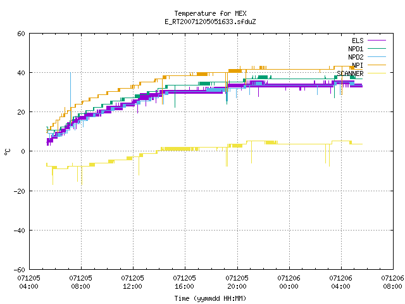Click the y-axis label 40
This screenshot has width=405, height=304.
pos(21,73)
